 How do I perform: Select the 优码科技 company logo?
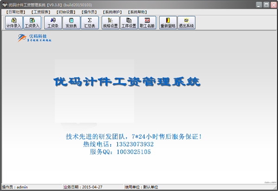[34, 38]
